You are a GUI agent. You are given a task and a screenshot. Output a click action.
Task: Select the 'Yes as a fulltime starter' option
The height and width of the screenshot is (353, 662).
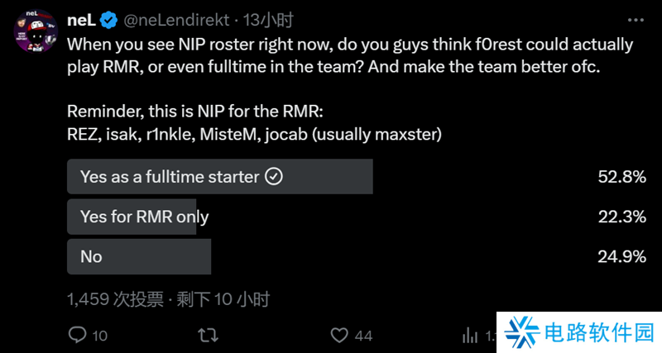pyautogui.click(x=170, y=176)
